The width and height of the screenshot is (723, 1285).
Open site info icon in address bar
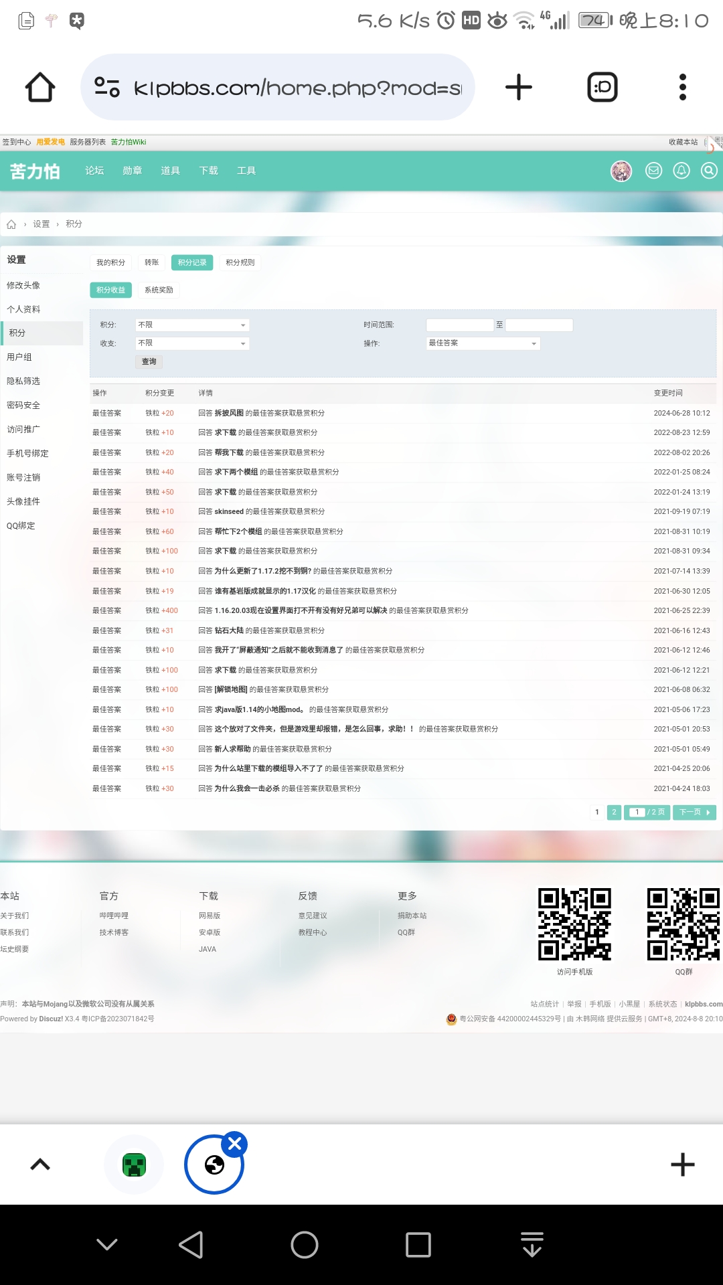click(107, 87)
